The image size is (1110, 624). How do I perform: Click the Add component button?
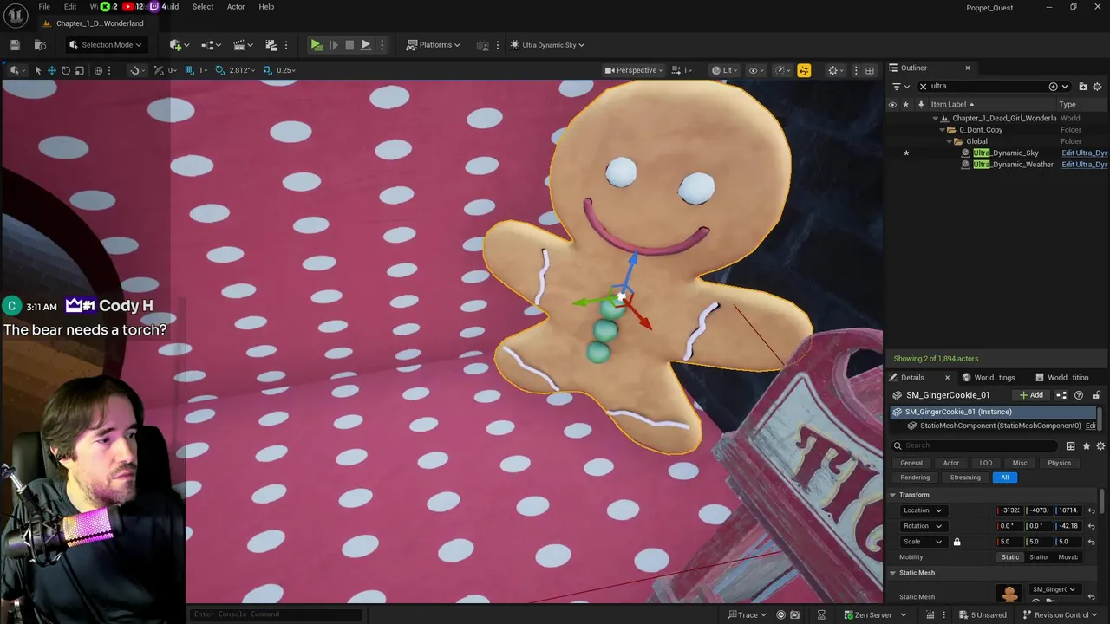pos(1031,395)
